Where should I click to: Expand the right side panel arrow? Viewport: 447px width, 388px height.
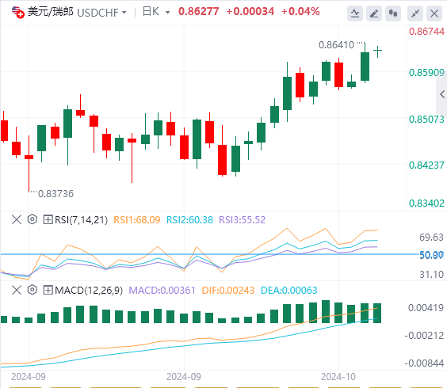tap(442, 94)
